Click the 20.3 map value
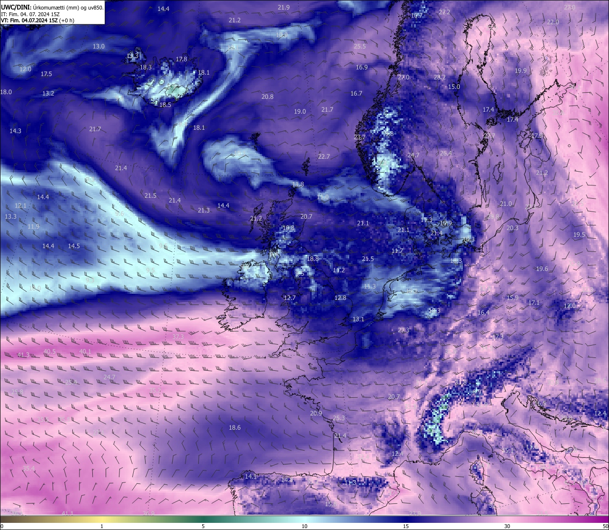The height and width of the screenshot is (530, 609). click(512, 228)
